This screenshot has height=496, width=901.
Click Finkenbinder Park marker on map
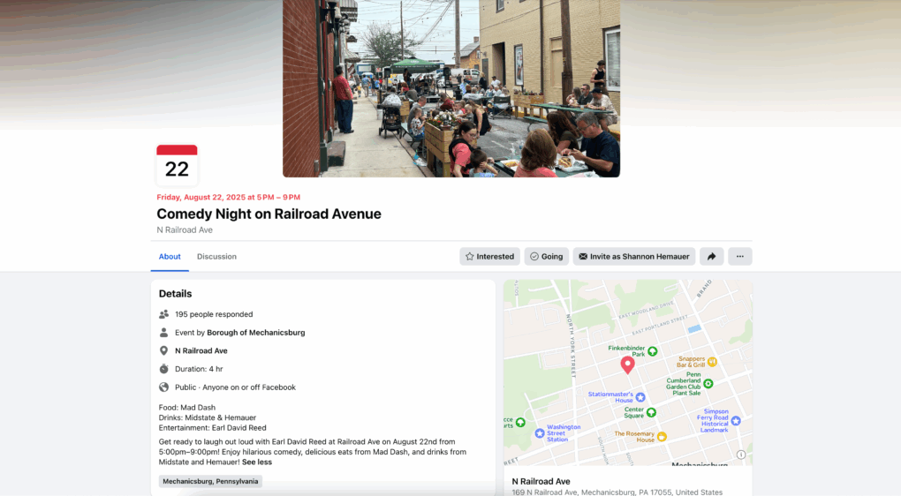(652, 351)
